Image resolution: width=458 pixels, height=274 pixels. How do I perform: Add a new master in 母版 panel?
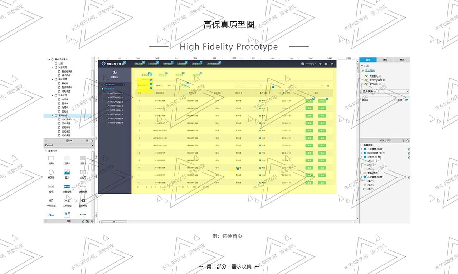pos(83,221)
